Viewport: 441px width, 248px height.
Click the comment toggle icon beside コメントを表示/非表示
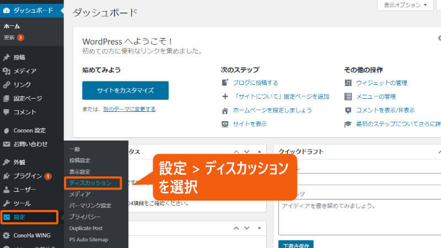coord(348,111)
